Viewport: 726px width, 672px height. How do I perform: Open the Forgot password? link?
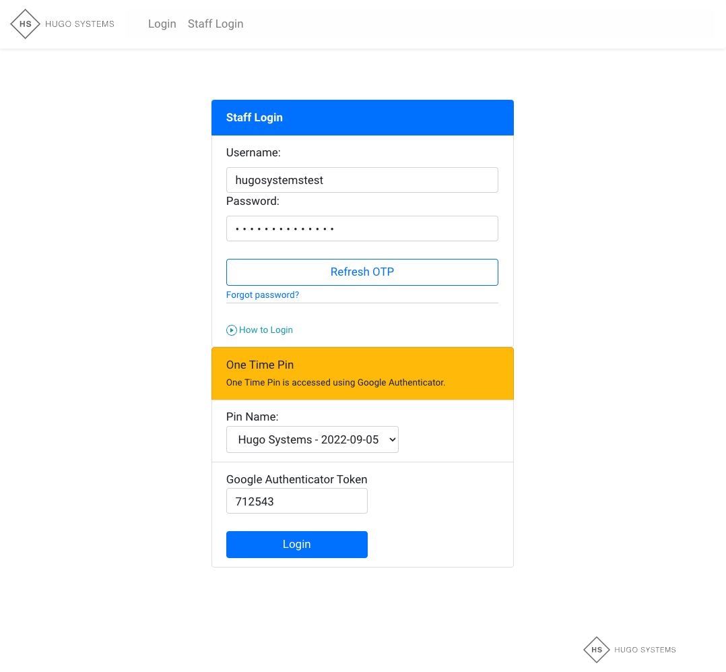263,295
